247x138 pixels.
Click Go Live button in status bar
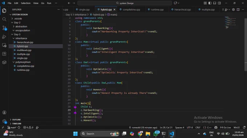click(x=226, y=128)
